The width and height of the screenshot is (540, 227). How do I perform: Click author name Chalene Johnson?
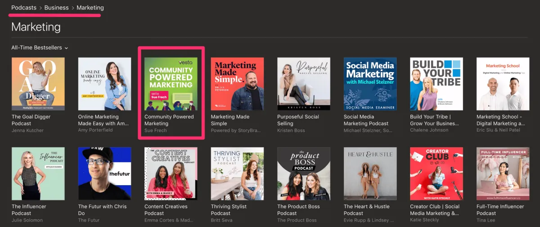(x=429, y=130)
